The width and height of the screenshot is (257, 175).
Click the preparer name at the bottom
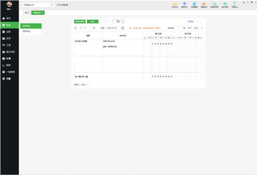click(x=83, y=85)
